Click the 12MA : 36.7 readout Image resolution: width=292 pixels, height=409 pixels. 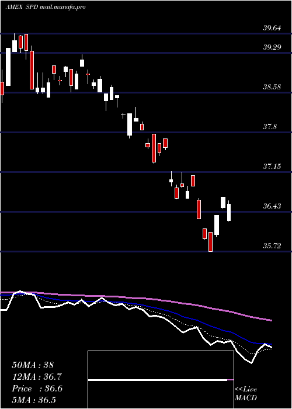pos(37,377)
